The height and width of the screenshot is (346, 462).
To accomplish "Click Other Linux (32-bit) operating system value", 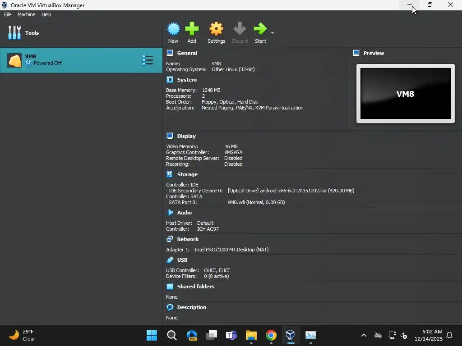I will pos(233,69).
